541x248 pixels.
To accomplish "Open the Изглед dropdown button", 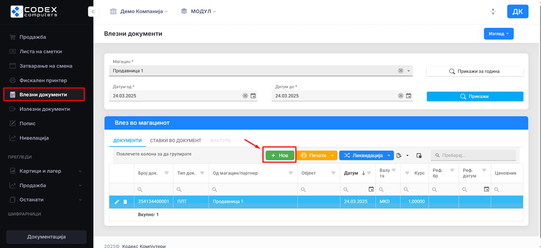I will click(499, 34).
